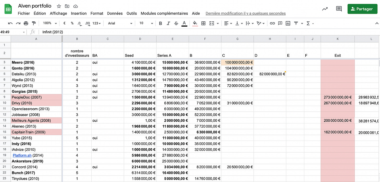This screenshot has width=380, height=182.
Task: Click the insert chart icon
Action: pos(288,23)
